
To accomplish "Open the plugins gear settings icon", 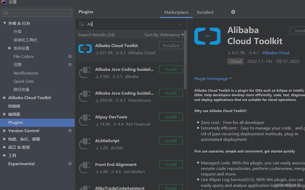I will tap(233, 12).
